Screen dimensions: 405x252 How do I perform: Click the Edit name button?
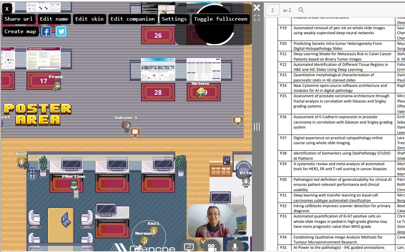coord(54,19)
